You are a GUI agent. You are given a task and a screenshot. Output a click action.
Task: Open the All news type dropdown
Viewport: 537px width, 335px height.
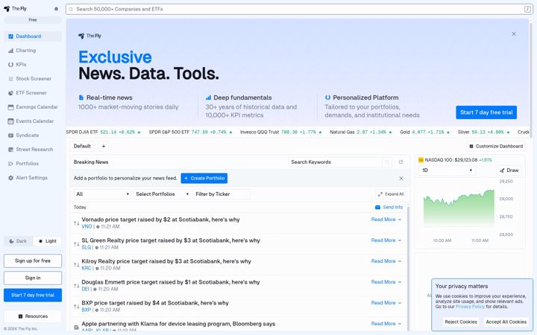(102, 194)
